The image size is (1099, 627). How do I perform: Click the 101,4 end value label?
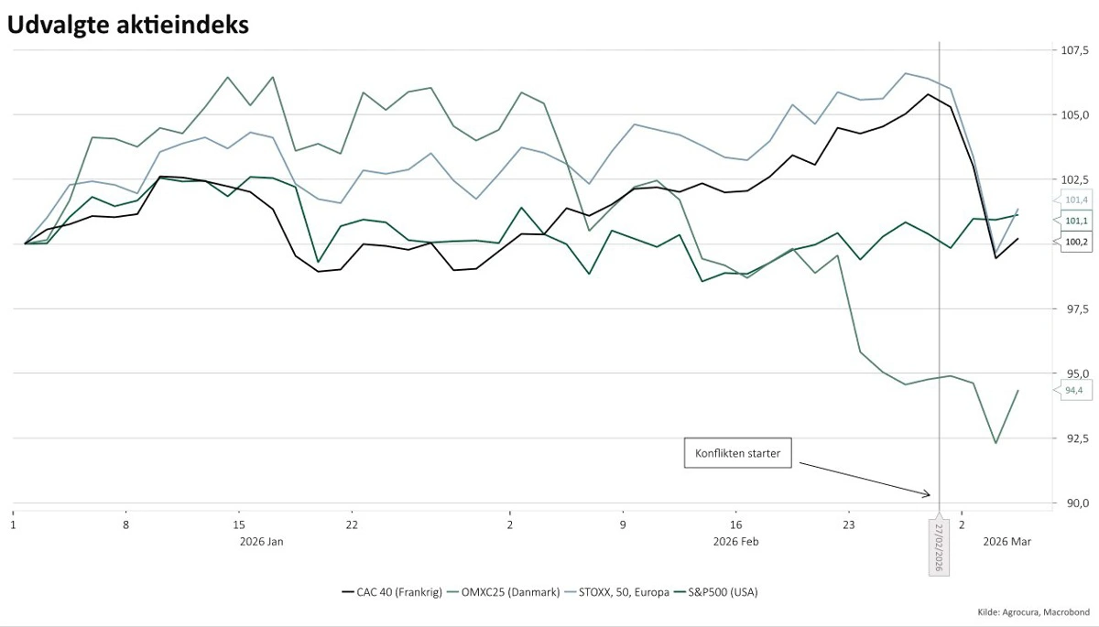pos(1076,200)
